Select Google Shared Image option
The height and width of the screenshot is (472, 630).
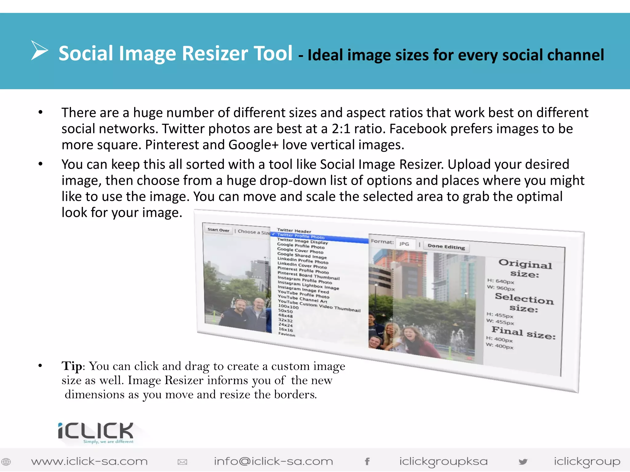[x=302, y=255]
